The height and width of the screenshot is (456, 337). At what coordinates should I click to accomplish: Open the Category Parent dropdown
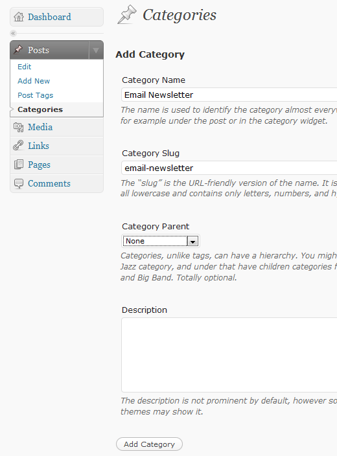tap(160, 241)
